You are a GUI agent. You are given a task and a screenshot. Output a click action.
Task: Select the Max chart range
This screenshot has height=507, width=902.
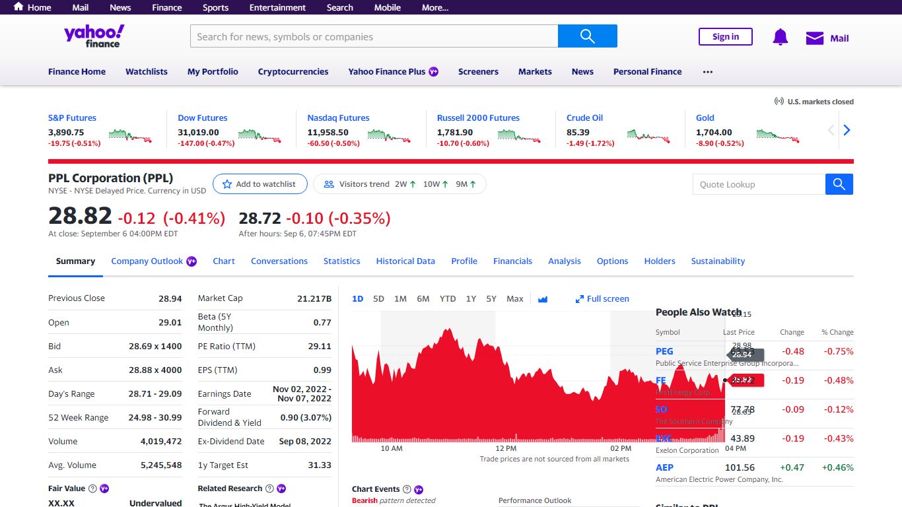coord(515,299)
